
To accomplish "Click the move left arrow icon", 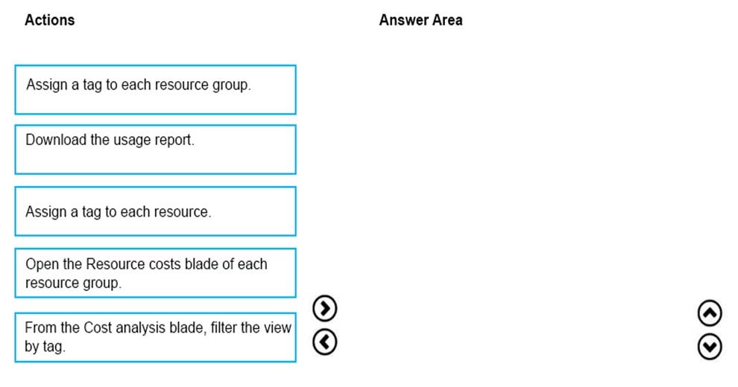I will tap(325, 342).
